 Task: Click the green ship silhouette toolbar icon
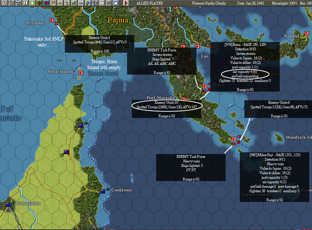point(81,3)
